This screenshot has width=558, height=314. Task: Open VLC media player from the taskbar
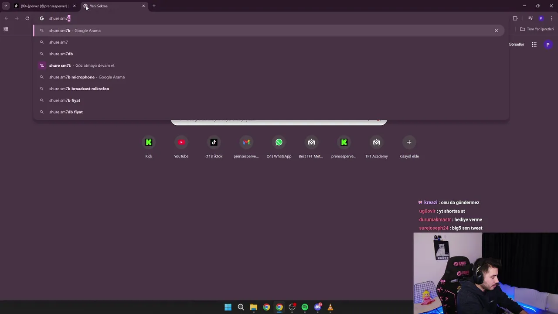(x=330, y=307)
